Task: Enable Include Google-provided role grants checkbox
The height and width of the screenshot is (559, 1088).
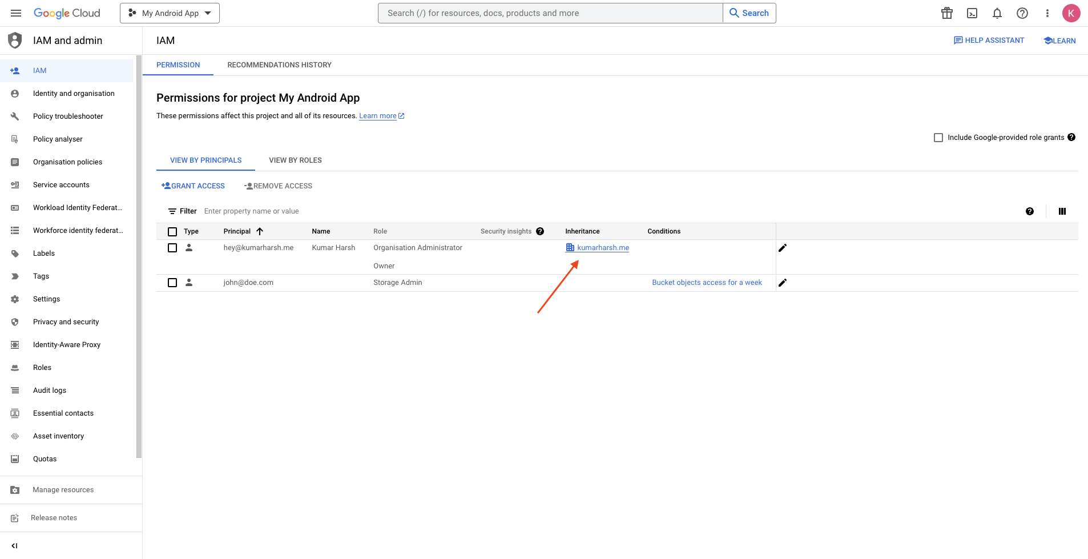Action: tap(938, 138)
